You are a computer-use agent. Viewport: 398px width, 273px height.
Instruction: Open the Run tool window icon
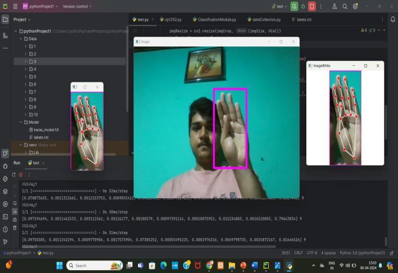click(5, 153)
